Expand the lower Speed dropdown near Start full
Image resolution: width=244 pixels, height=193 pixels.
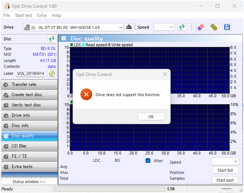click(236, 161)
